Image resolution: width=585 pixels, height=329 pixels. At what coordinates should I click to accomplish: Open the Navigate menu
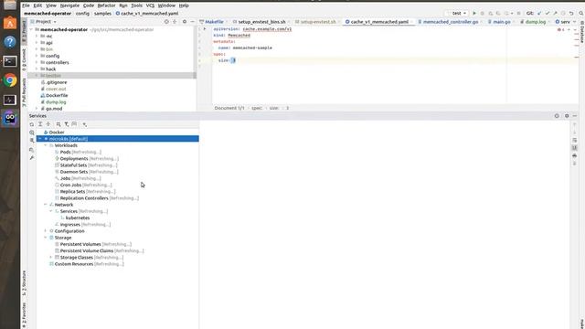[69, 5]
